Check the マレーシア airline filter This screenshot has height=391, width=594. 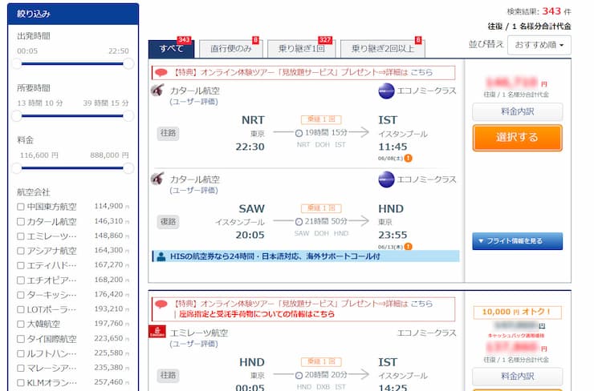point(21,369)
